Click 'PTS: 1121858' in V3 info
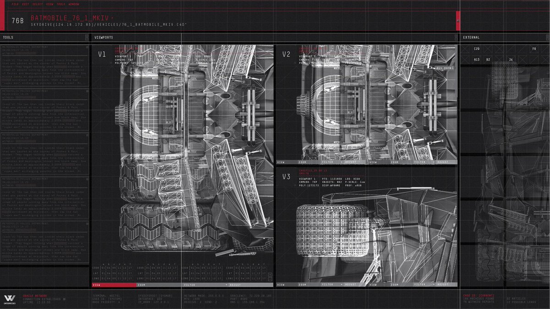Screen dimensions: 550x309 coord(332,179)
